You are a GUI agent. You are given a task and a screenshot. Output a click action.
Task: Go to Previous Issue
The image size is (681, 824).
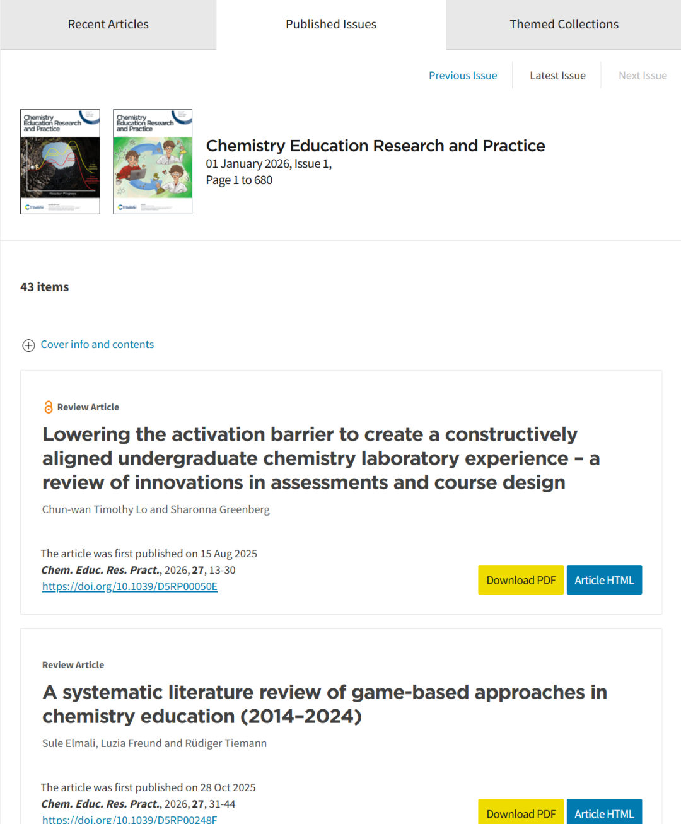click(x=463, y=76)
